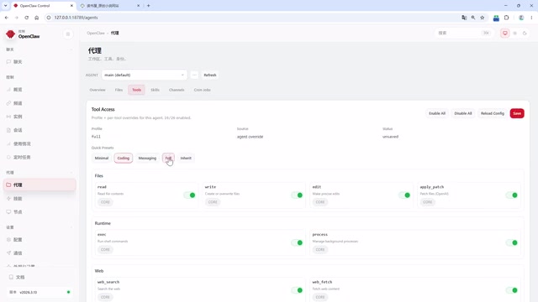
Task: Toggle the read tool switch
Action: pyautogui.click(x=189, y=195)
